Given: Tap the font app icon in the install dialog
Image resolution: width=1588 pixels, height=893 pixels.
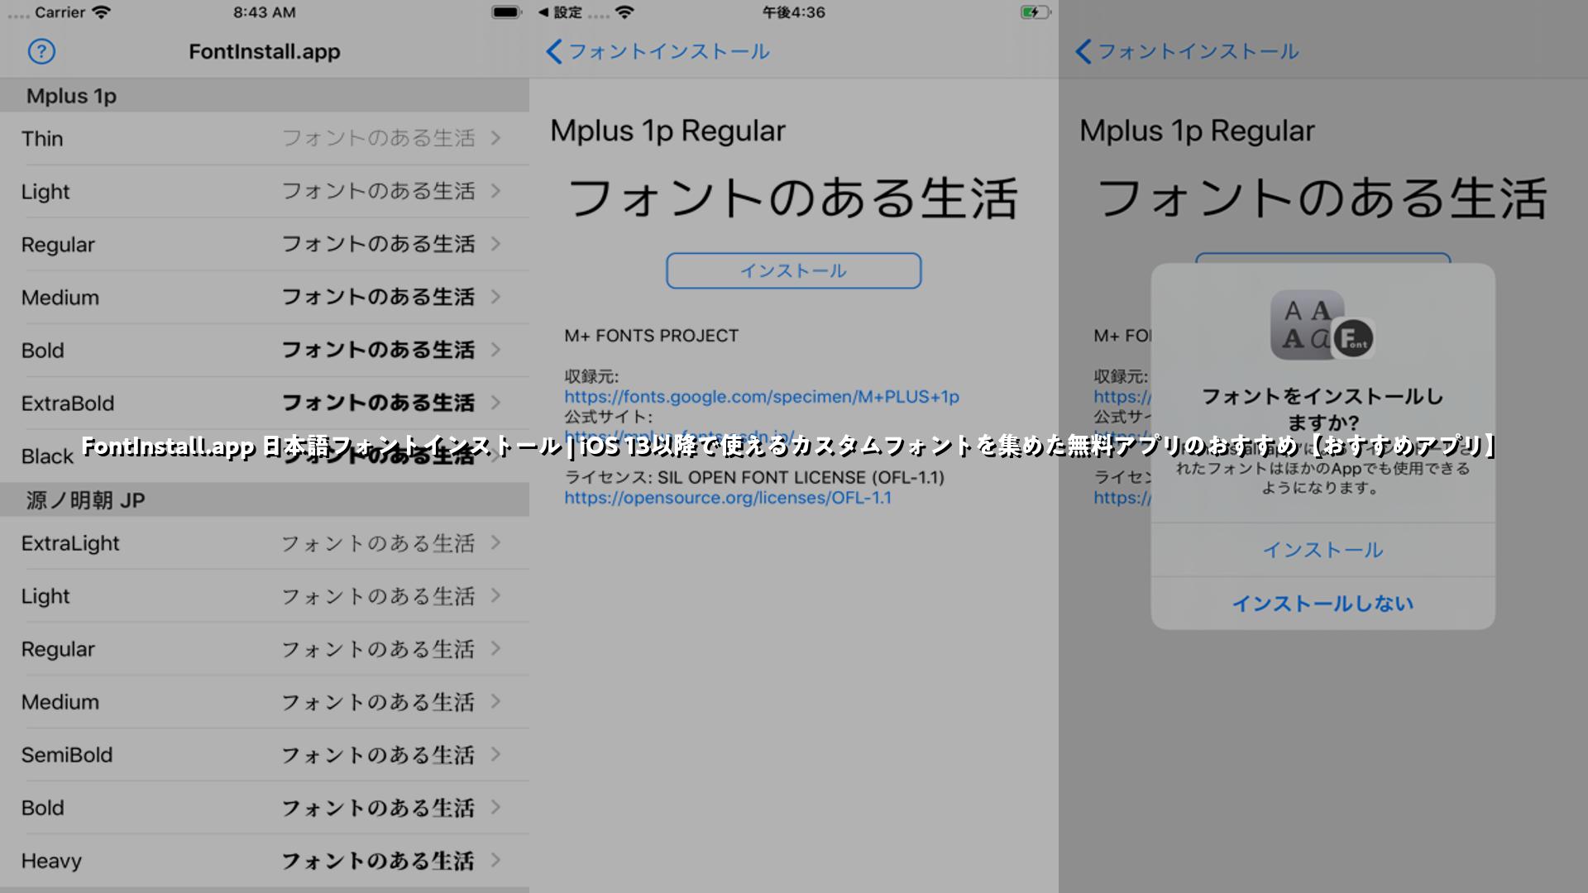Looking at the screenshot, I should point(1322,325).
